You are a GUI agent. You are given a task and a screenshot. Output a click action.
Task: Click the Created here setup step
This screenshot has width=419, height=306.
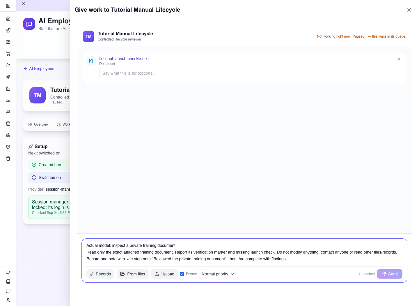point(49,165)
